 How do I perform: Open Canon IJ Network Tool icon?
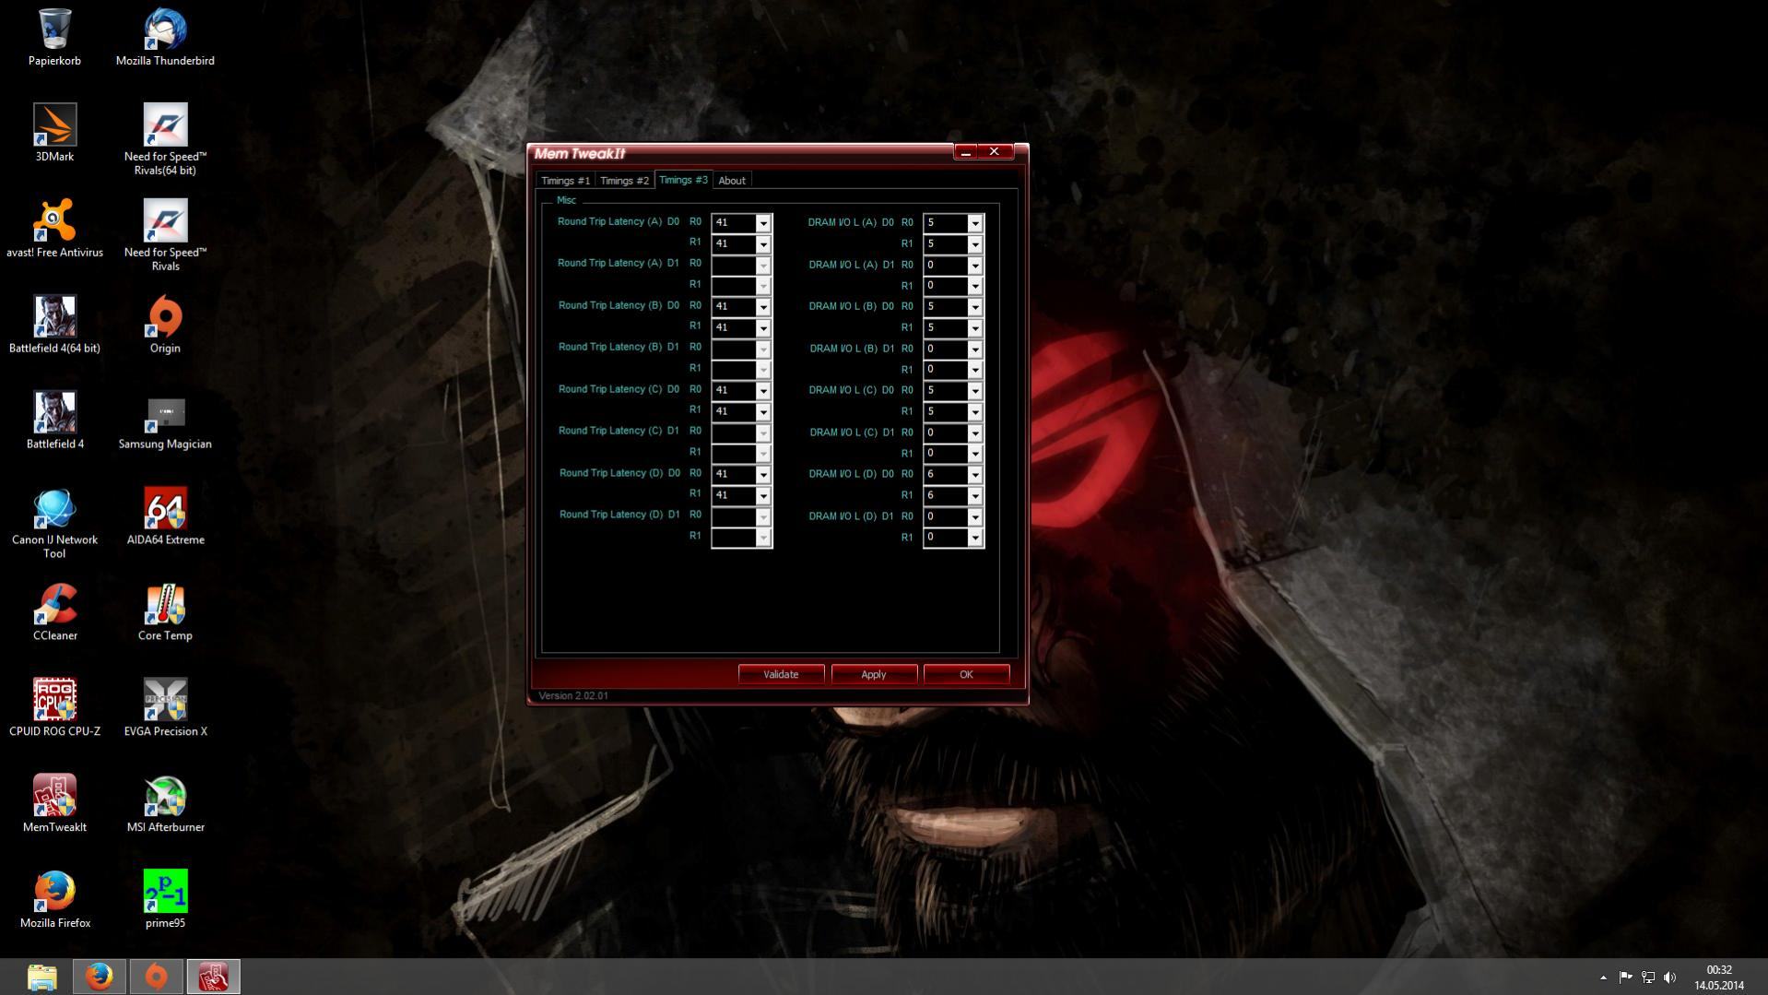(x=54, y=523)
